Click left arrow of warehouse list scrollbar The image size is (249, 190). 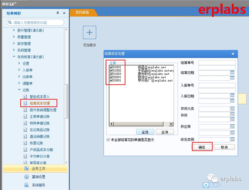pyautogui.click(x=111, y=124)
